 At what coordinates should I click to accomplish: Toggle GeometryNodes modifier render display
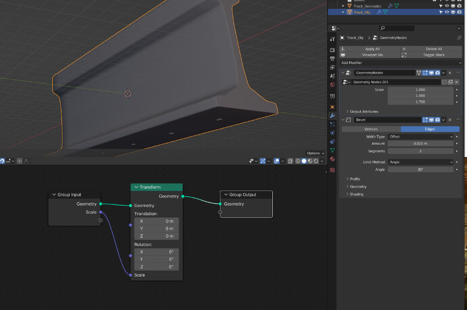point(437,72)
